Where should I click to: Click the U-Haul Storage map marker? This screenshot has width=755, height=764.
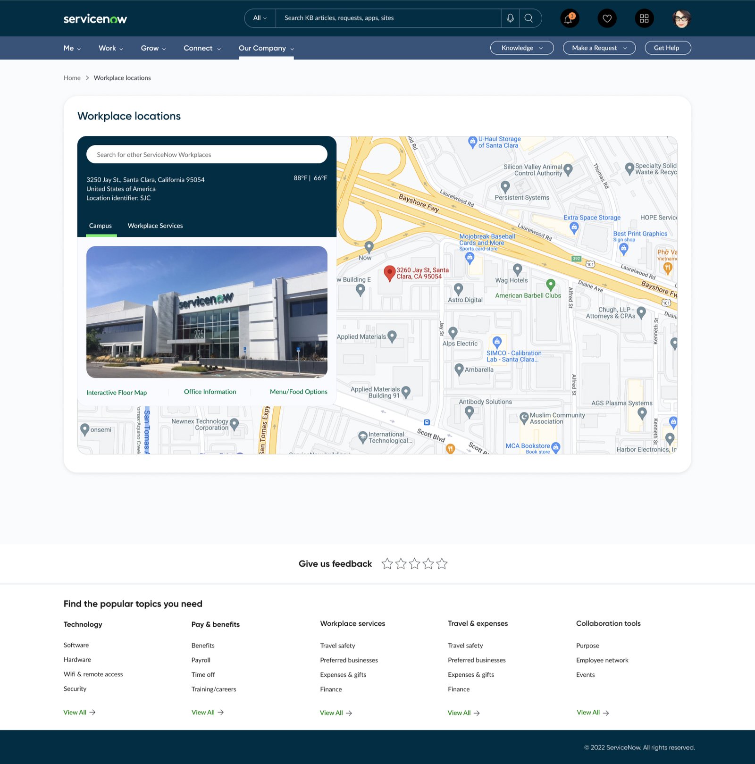coord(472,142)
